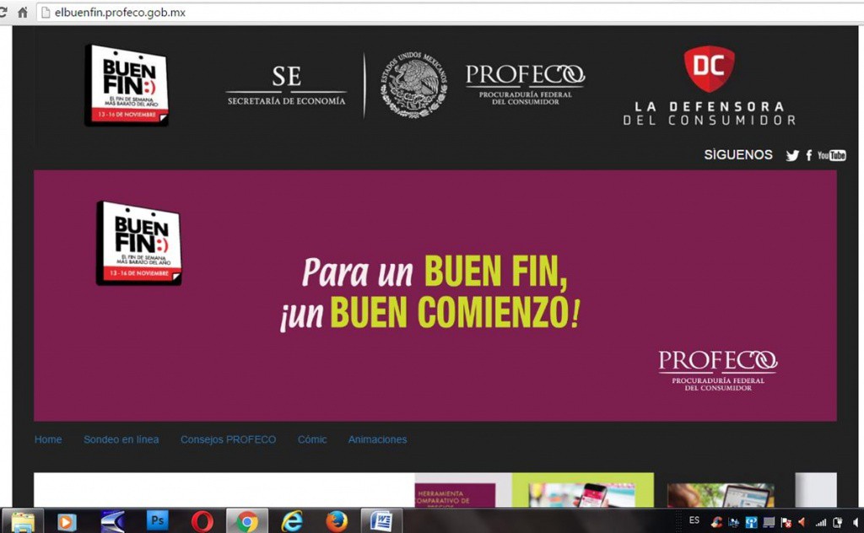Open the Buen Fin logo in the header

pyautogui.click(x=127, y=85)
